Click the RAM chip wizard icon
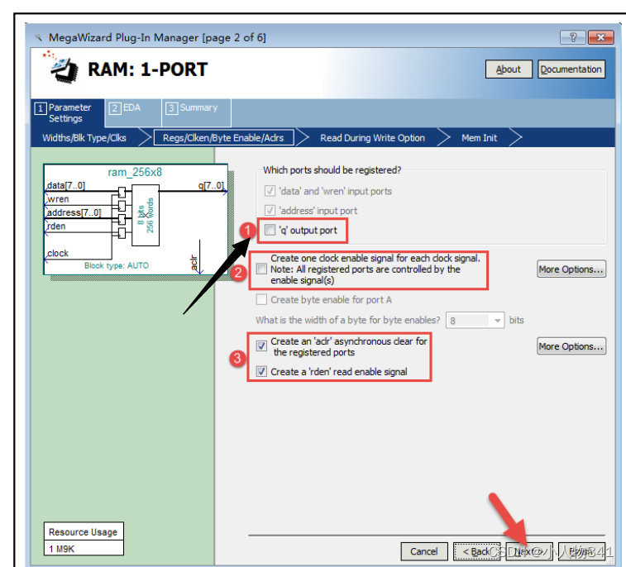 (x=60, y=68)
